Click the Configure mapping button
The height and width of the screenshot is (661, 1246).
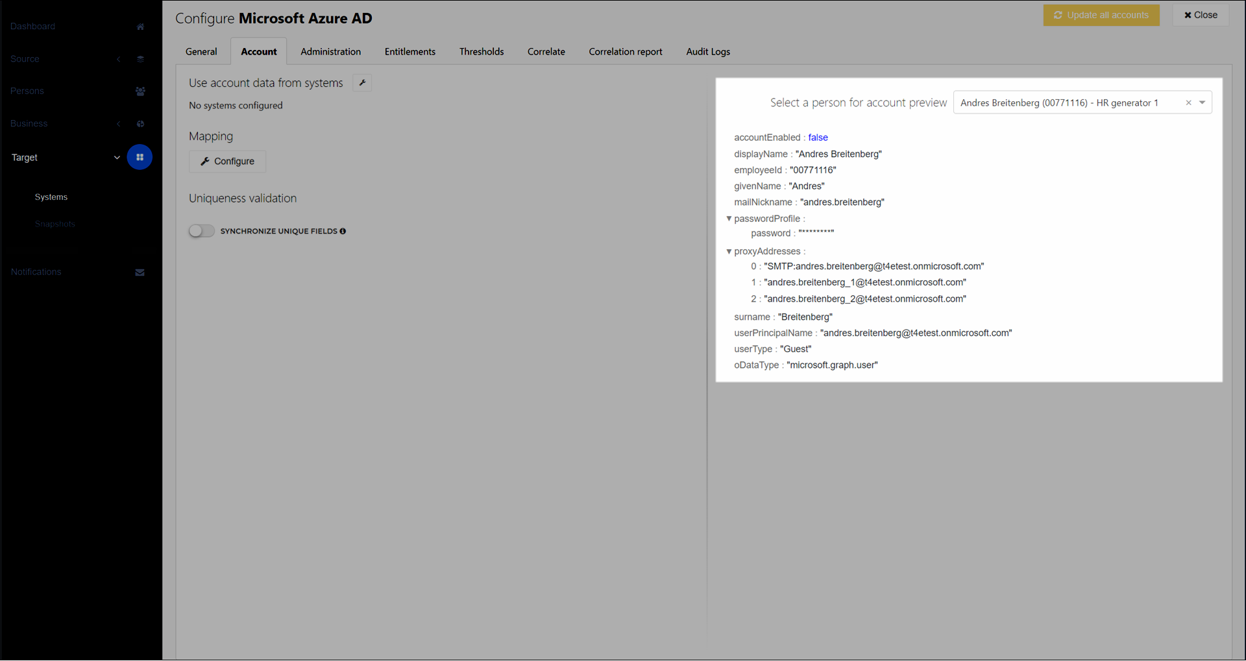click(227, 162)
